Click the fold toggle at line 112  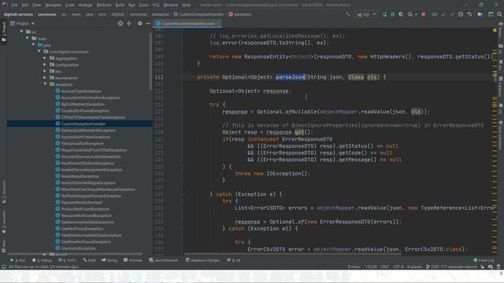182,77
